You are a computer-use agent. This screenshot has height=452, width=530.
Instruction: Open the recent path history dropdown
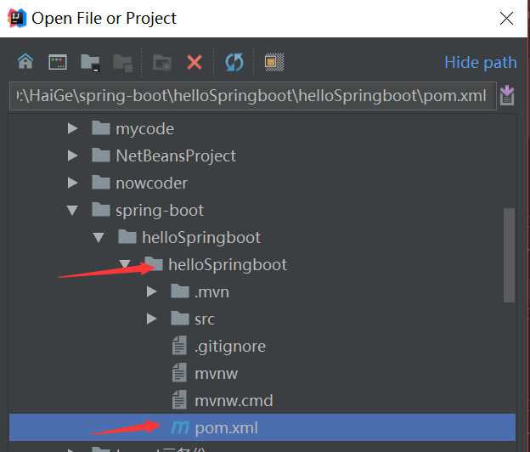(507, 95)
